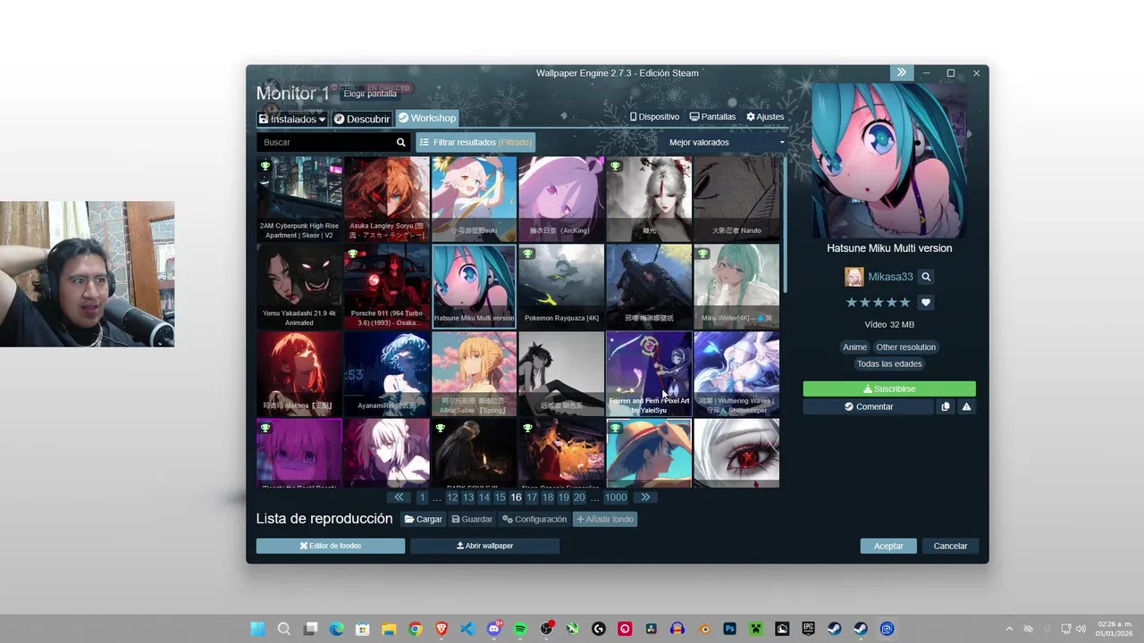This screenshot has width=1144, height=643.
Task: Open the Windows Start menu
Action: click(x=257, y=629)
